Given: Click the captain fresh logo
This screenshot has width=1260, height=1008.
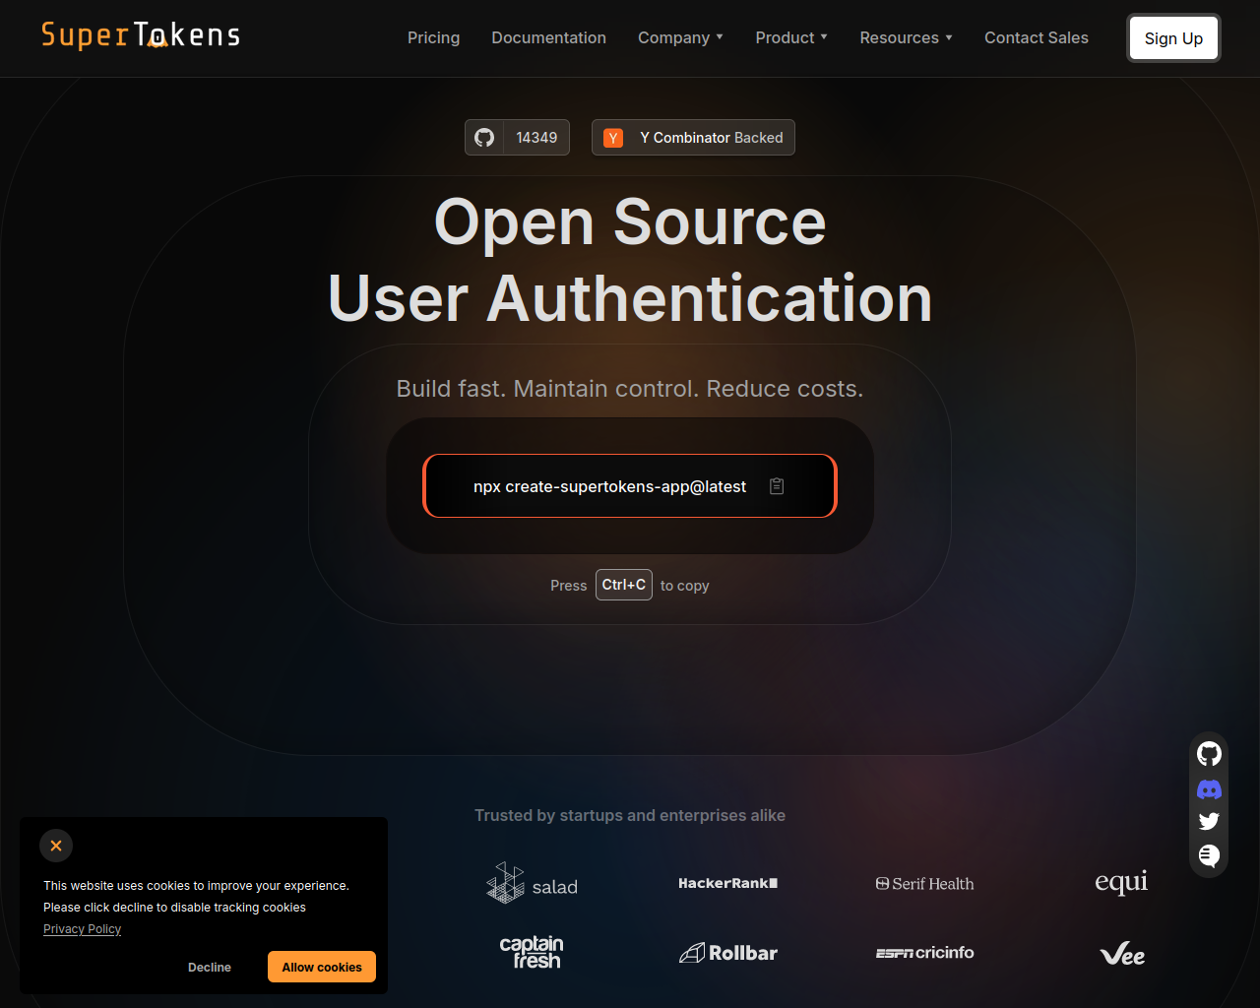Looking at the screenshot, I should point(531,952).
